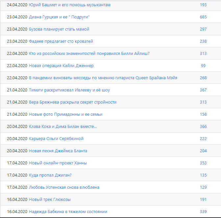Viewport: 221px width, 218px height.
Task: Open 'Тимати раскритиковал Ивлееву и её шоу'
Action: point(69,90)
